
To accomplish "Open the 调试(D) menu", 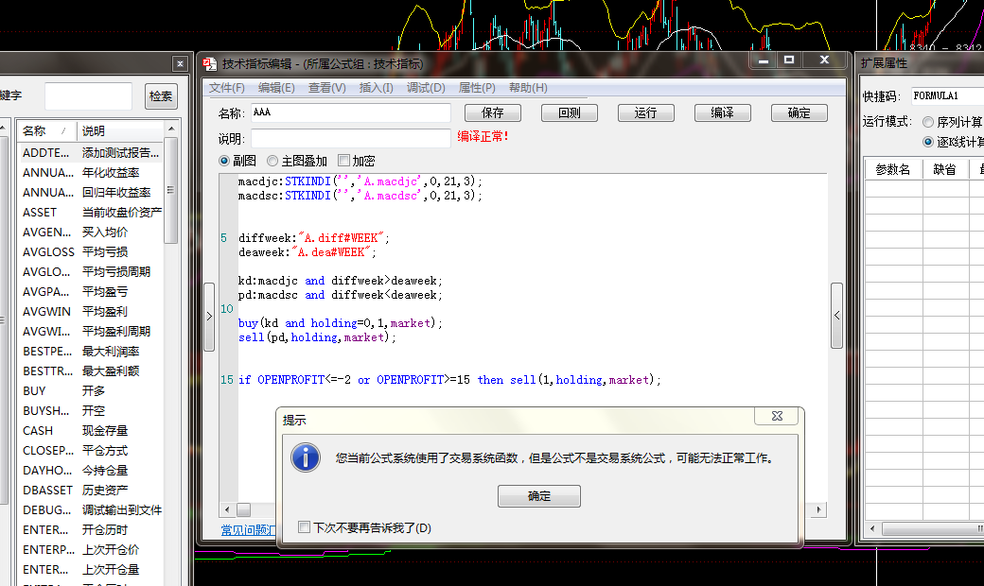I will point(426,88).
